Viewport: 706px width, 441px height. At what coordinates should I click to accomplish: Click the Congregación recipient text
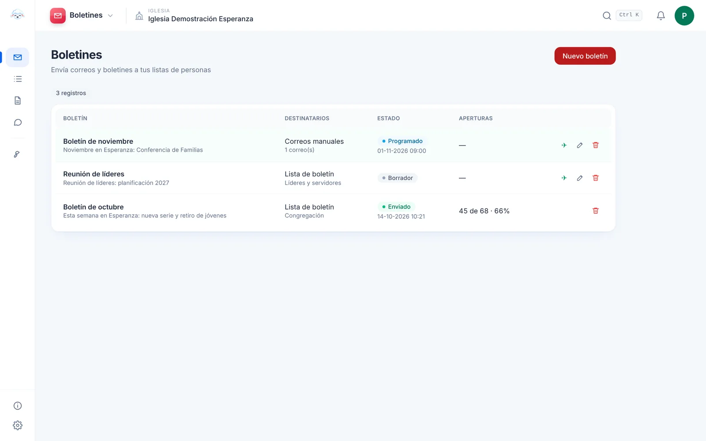304,216
